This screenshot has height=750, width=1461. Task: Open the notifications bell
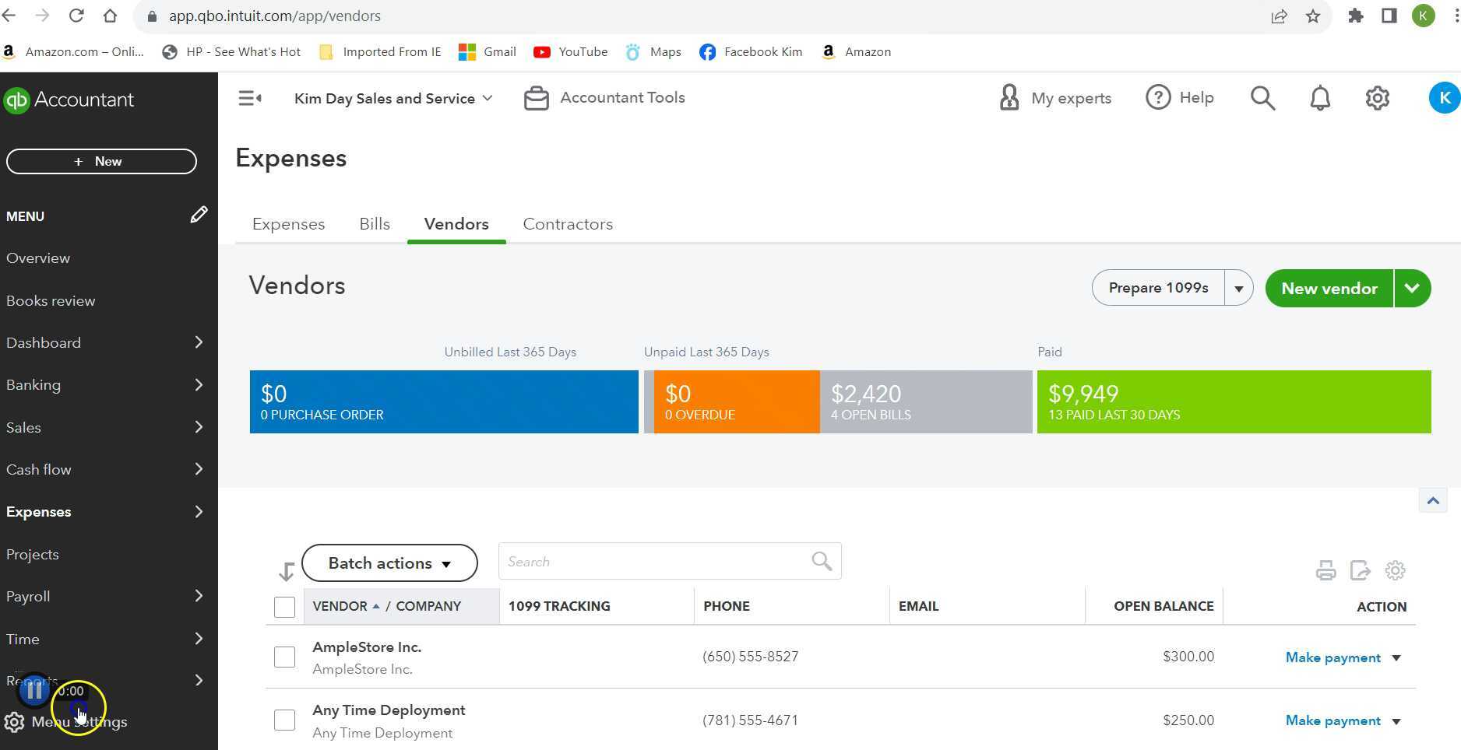coord(1320,98)
